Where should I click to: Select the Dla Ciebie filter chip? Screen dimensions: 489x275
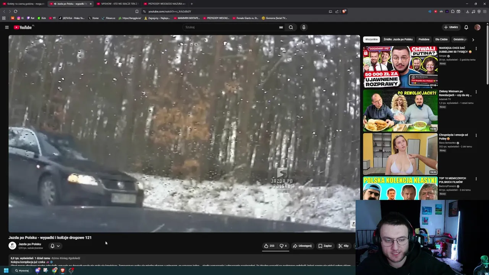click(441, 39)
